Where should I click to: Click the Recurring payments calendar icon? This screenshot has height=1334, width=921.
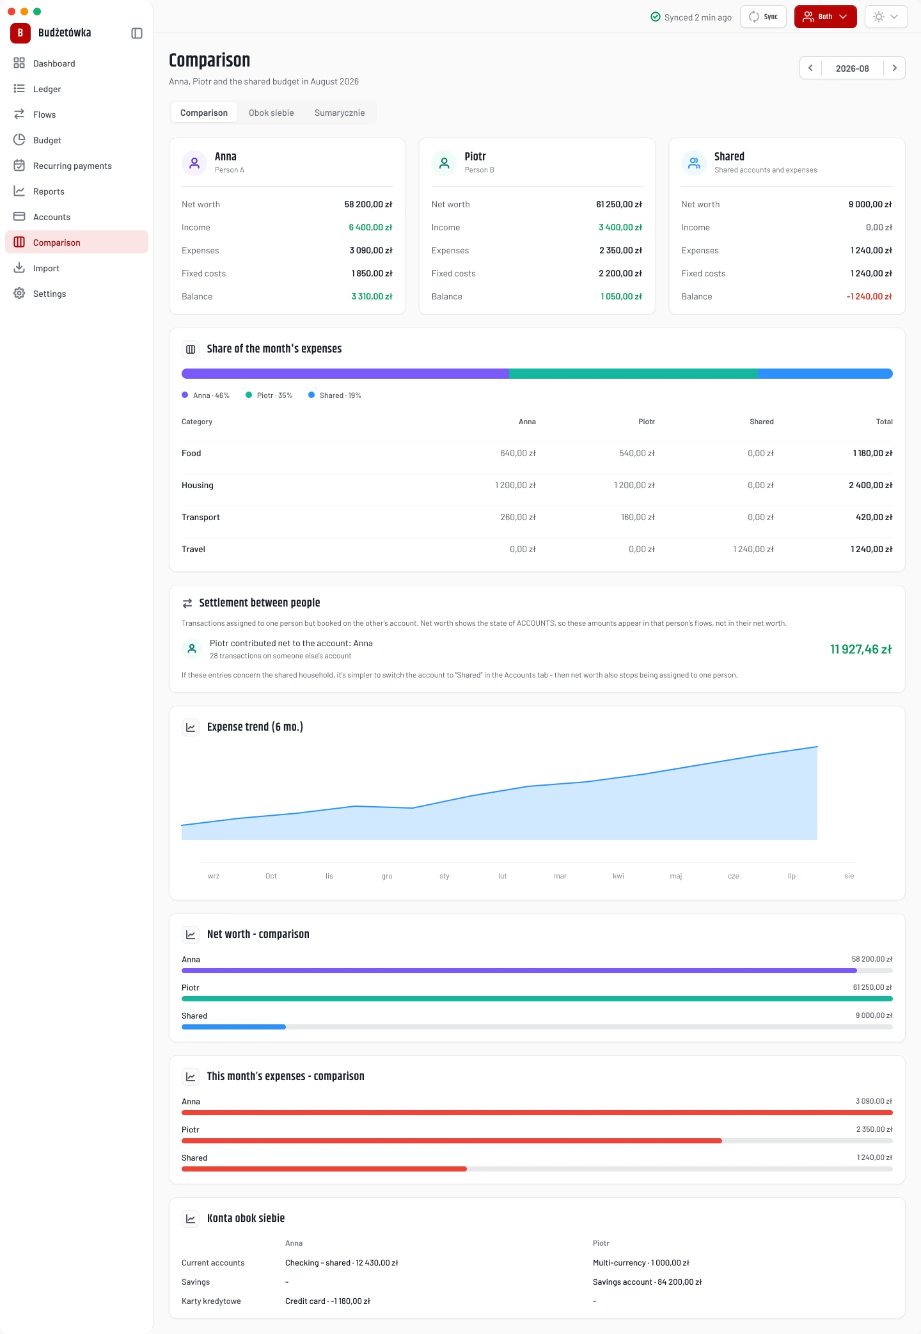19,166
